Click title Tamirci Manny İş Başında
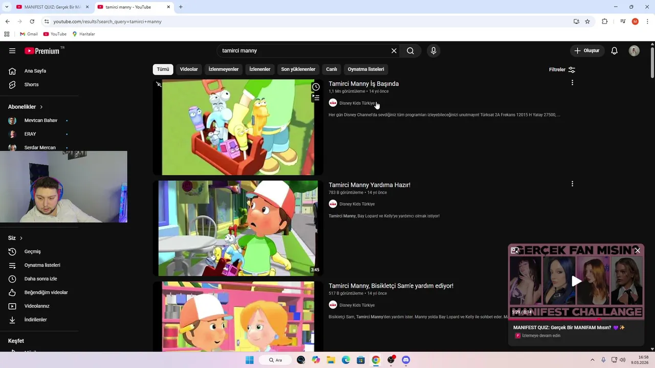Screen dimensions: 655x368 coord(363,84)
